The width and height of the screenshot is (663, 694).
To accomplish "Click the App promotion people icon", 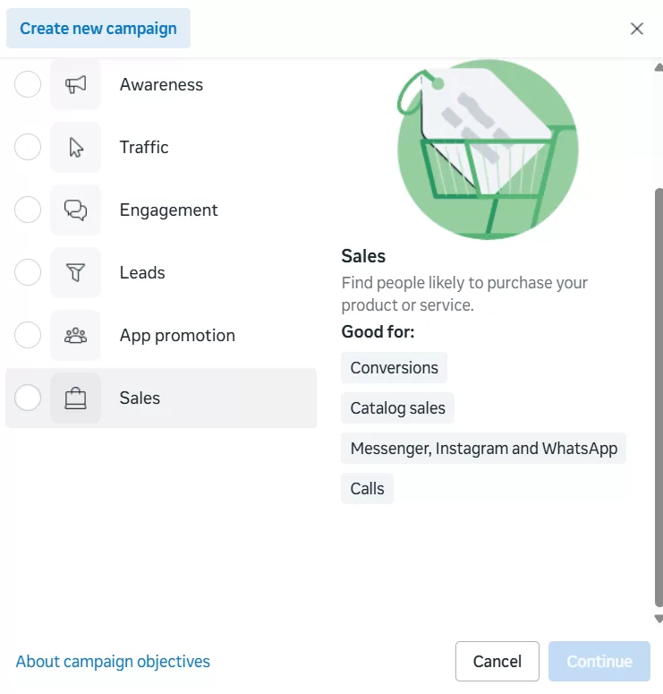I will point(76,336).
